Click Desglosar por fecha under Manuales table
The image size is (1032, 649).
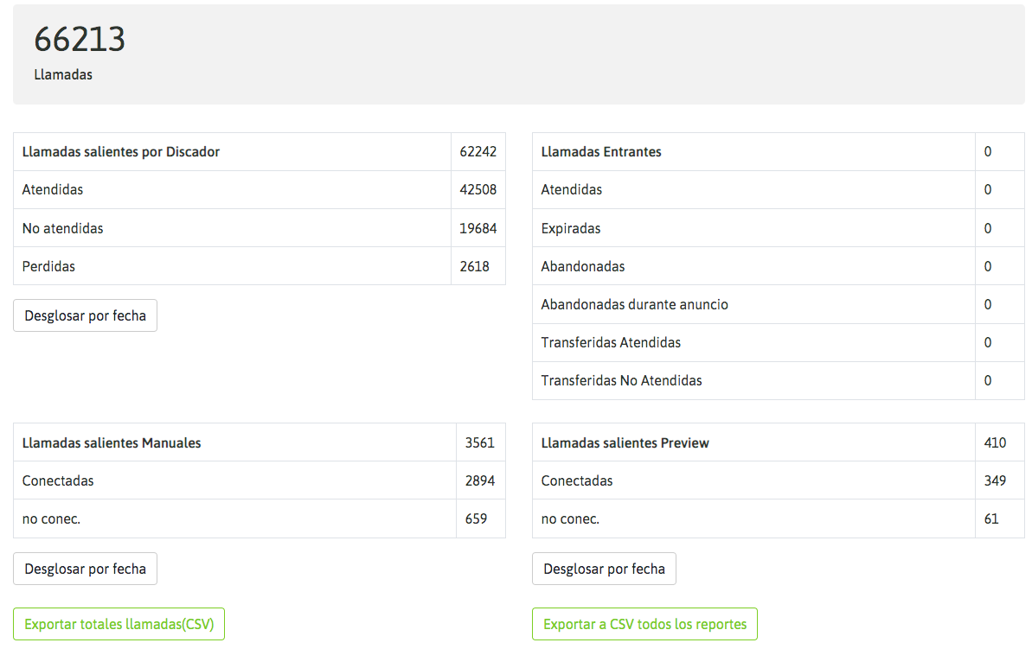point(85,569)
